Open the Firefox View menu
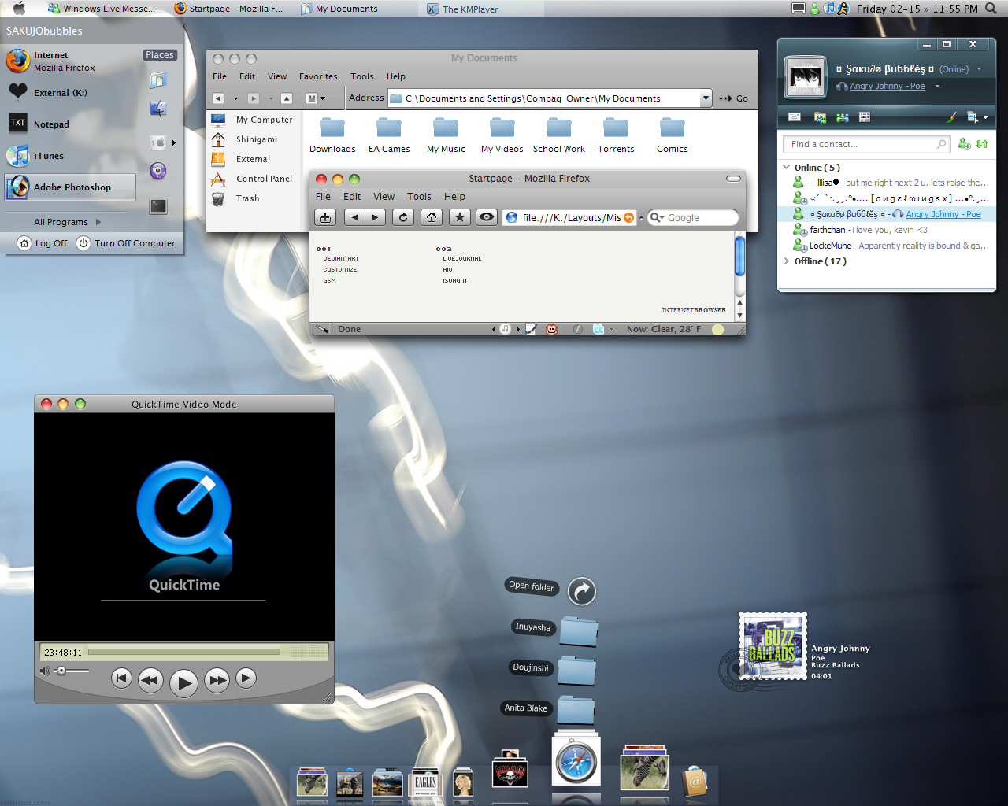 click(x=384, y=197)
